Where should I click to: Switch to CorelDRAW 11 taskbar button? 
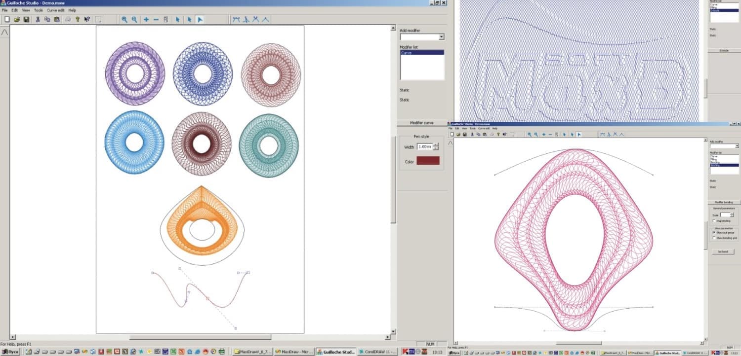pos(378,352)
